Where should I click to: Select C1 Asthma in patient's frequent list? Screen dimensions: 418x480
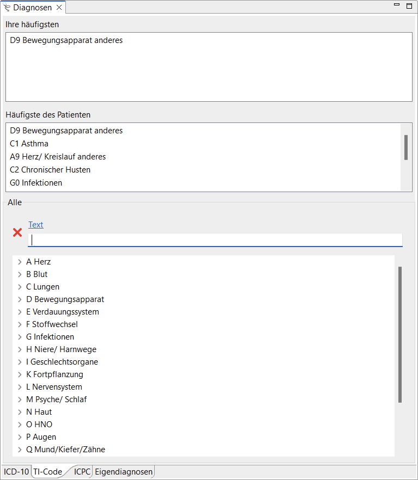click(29, 144)
